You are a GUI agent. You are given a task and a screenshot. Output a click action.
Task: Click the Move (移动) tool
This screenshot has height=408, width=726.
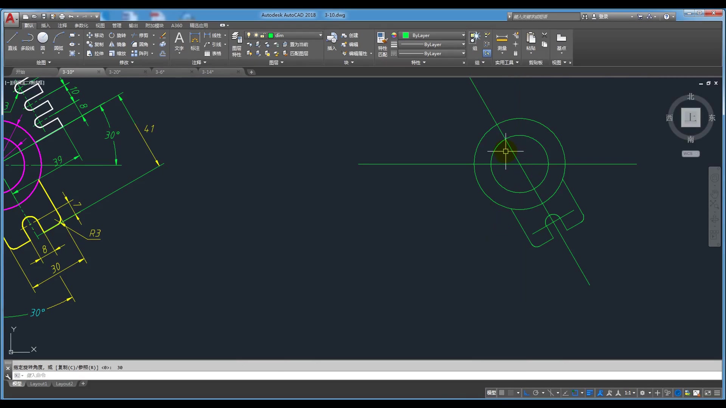(x=95, y=35)
